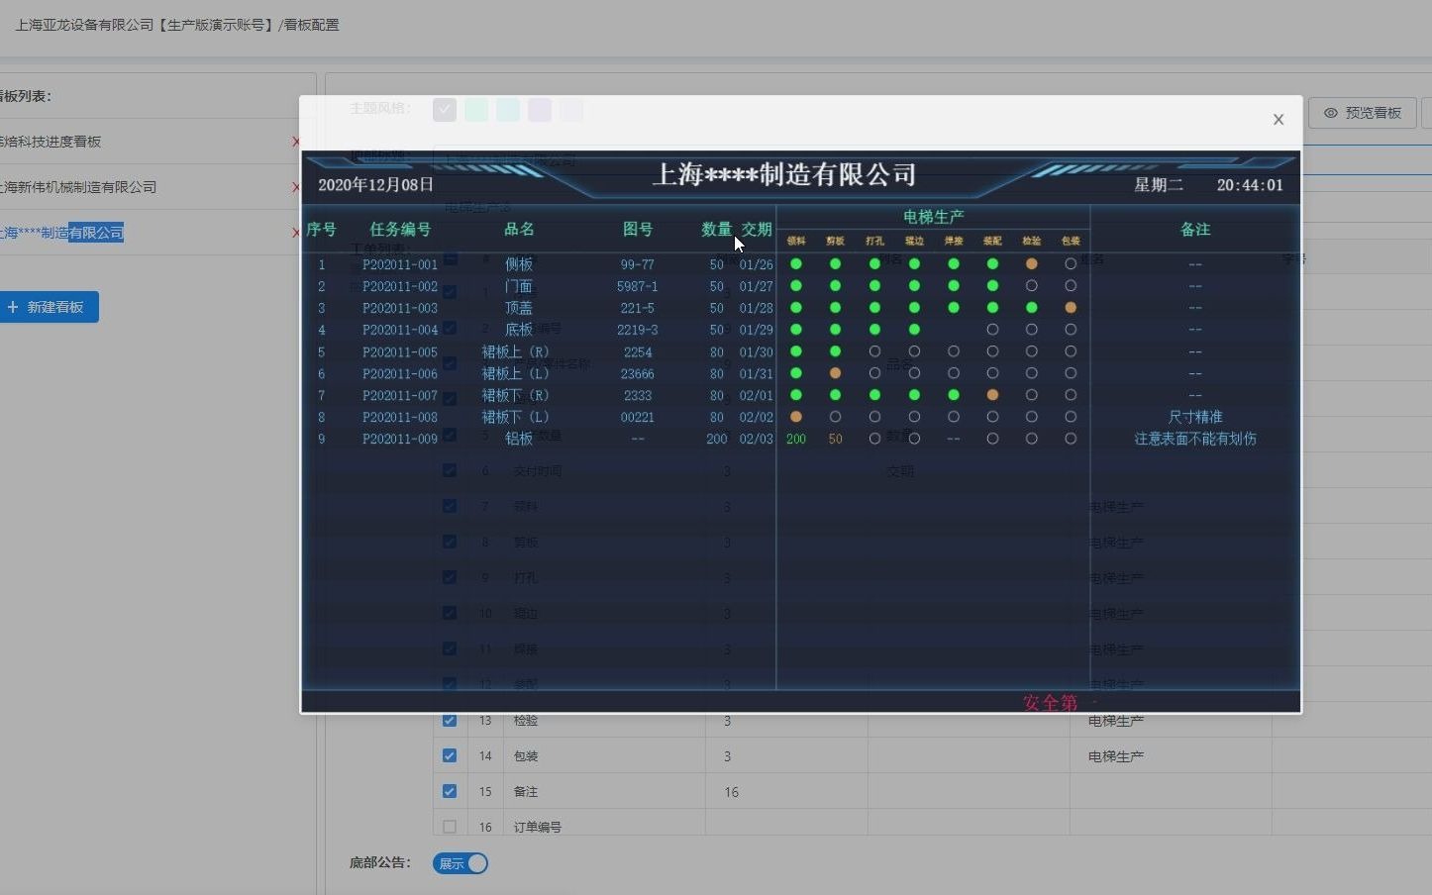This screenshot has height=895, width=1432.
Task: Check the row 16 订单编号 checkbox
Action: (x=450, y=827)
